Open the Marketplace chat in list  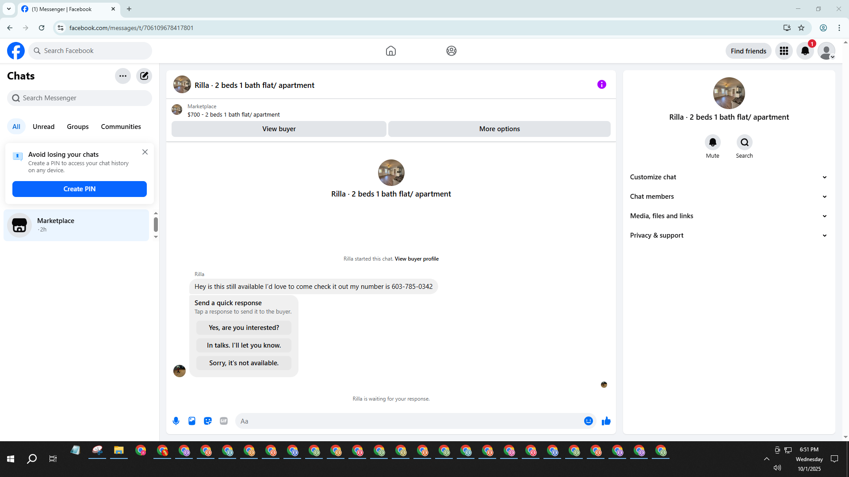[76, 225]
